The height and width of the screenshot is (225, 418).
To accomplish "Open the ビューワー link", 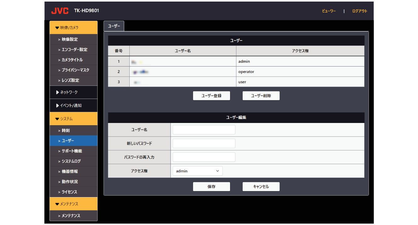I will coord(329,11).
